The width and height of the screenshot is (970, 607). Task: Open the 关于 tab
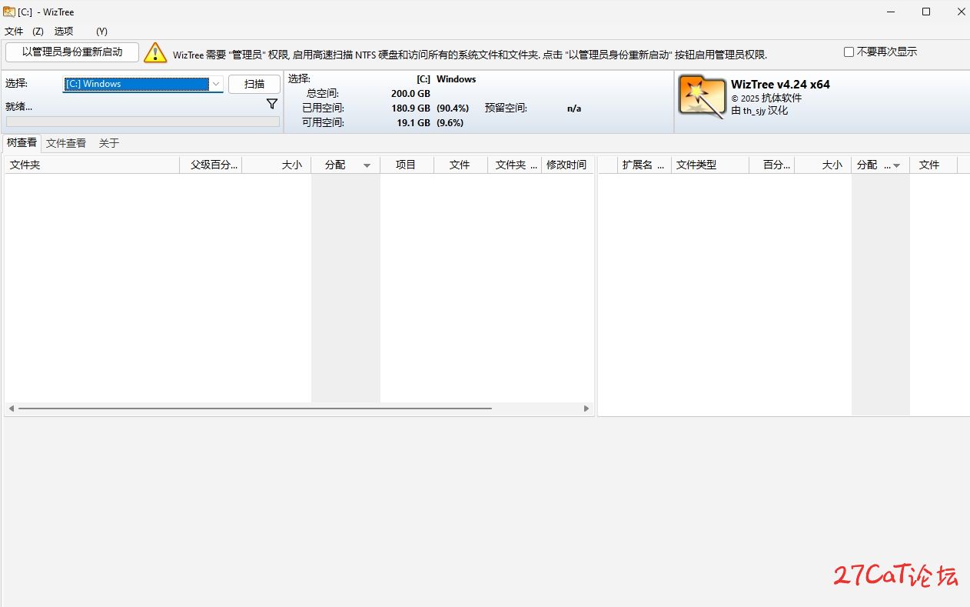(109, 143)
